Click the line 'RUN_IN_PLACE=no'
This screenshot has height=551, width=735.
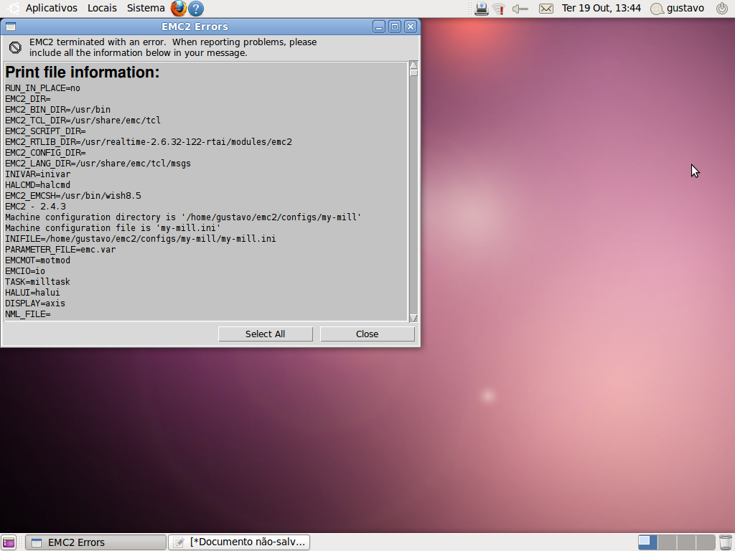42,88
